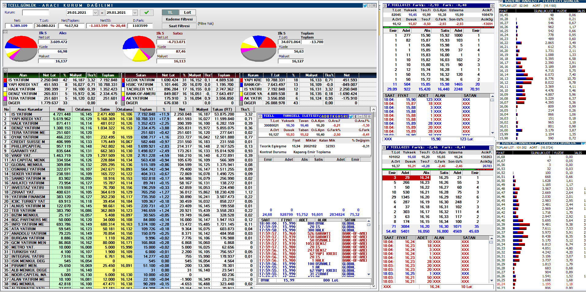Click the yellow letter A shortcut in TCELL title bar
The height and width of the screenshot is (292, 586).
tap(323, 116)
